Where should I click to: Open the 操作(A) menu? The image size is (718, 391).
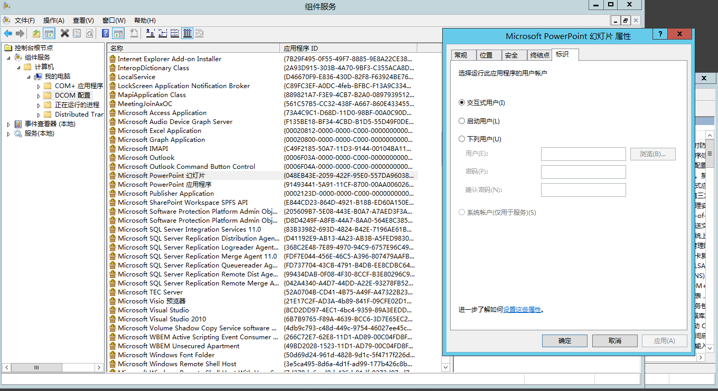(54, 21)
